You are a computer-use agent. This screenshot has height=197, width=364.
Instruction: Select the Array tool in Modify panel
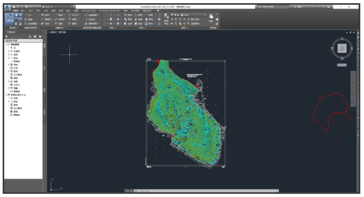click(x=149, y=24)
